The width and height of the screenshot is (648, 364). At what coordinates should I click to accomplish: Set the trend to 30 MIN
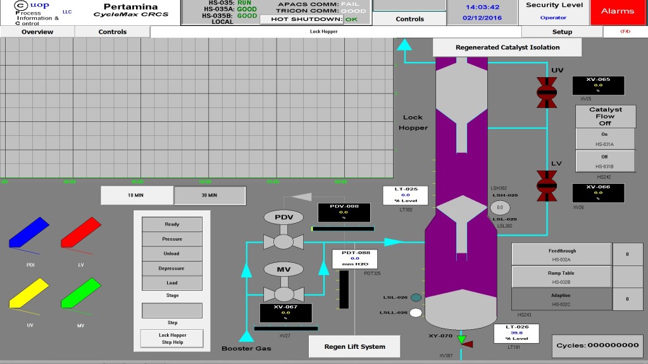pyautogui.click(x=209, y=195)
